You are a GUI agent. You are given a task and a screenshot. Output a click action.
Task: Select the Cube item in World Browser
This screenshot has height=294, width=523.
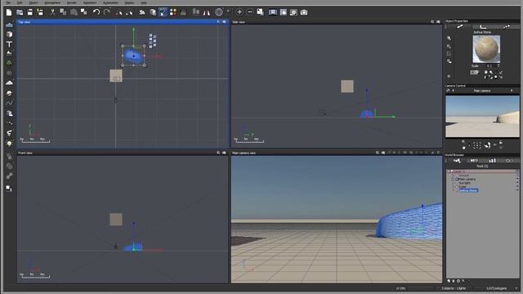tap(462, 187)
